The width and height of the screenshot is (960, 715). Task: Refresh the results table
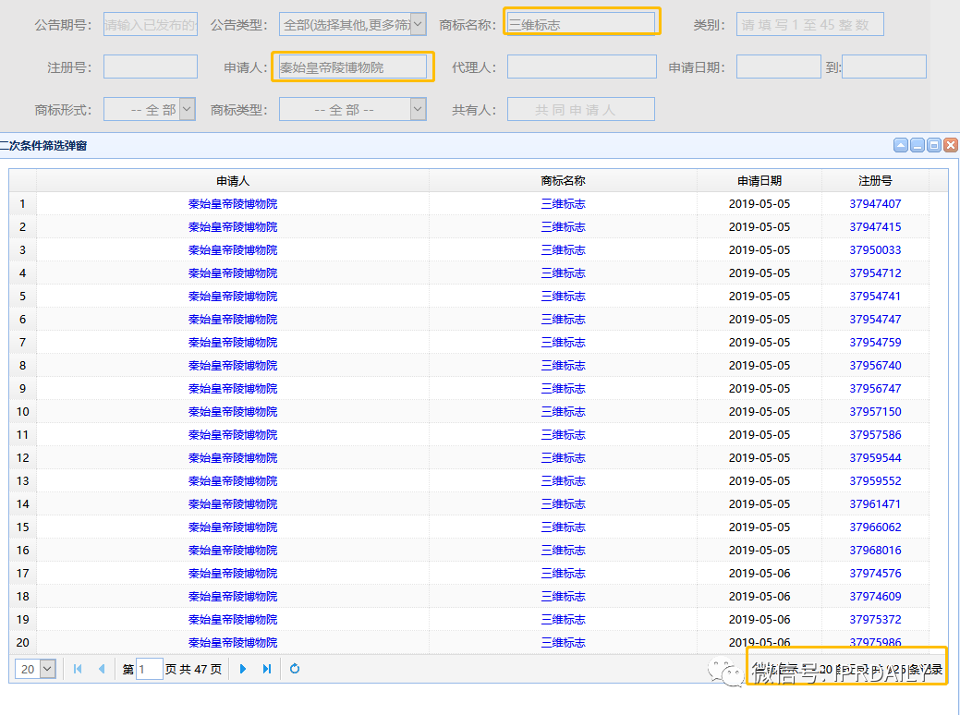(295, 669)
